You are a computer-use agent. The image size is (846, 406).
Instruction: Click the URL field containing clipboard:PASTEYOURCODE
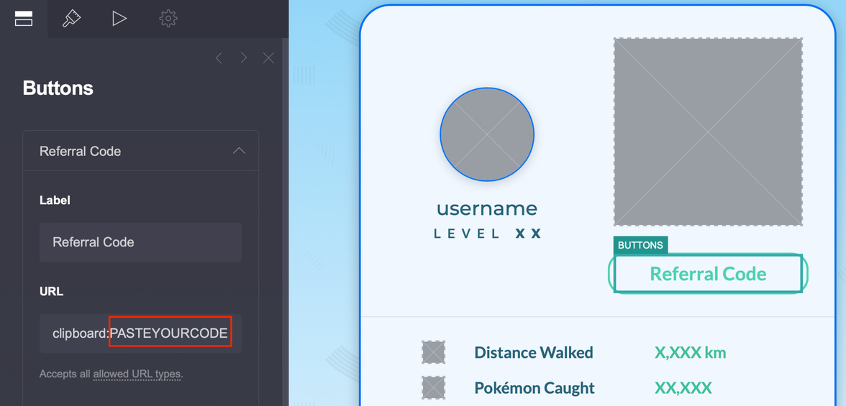[x=140, y=333]
